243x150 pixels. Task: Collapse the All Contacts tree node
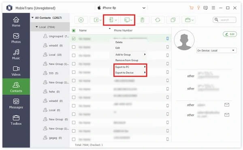pyautogui.click(x=32, y=18)
